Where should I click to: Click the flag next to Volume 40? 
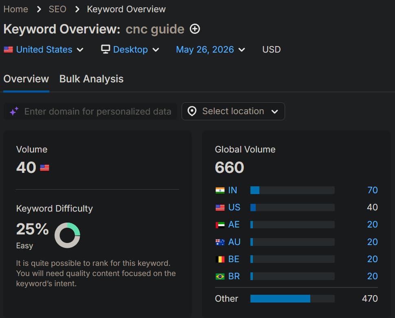point(44,168)
